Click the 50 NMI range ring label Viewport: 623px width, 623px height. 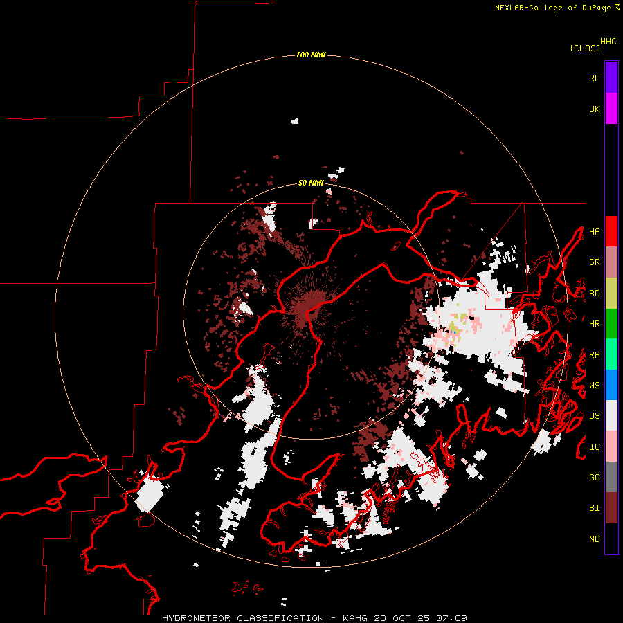point(311,183)
